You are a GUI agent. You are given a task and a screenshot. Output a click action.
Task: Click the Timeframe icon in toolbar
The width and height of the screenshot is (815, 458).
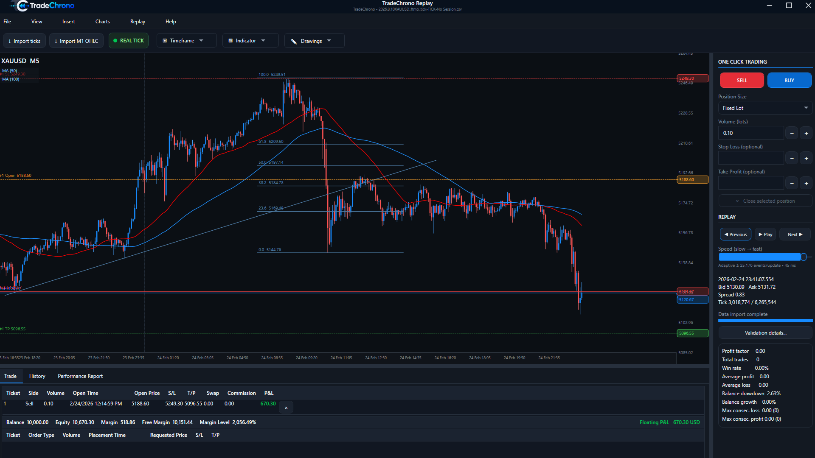[165, 41]
